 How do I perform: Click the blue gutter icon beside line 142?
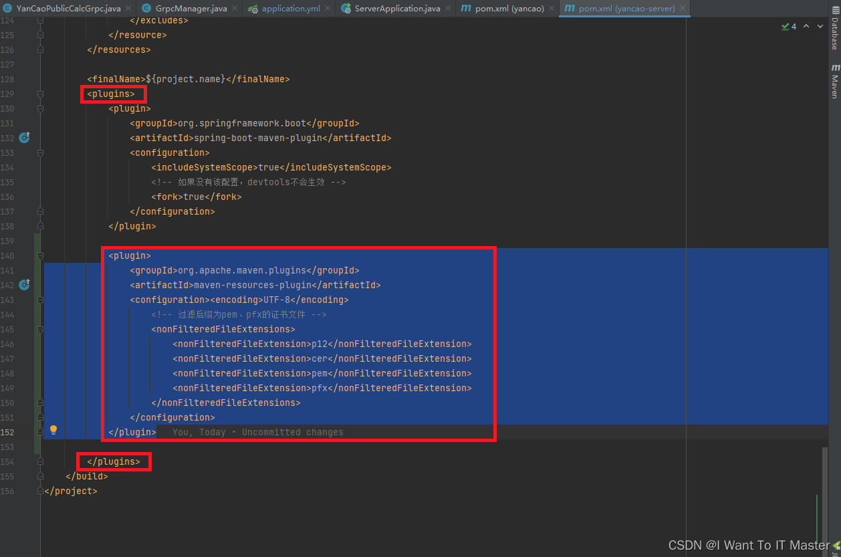point(24,285)
